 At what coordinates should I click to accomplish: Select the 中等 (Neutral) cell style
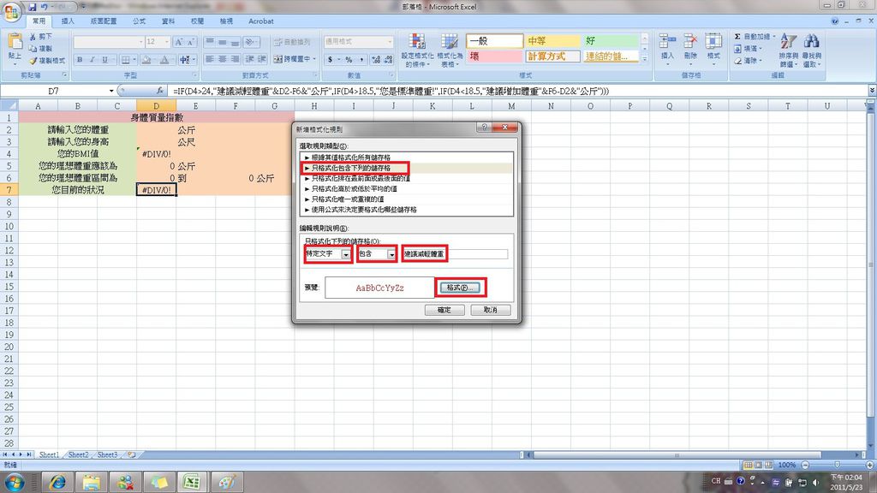(552, 41)
